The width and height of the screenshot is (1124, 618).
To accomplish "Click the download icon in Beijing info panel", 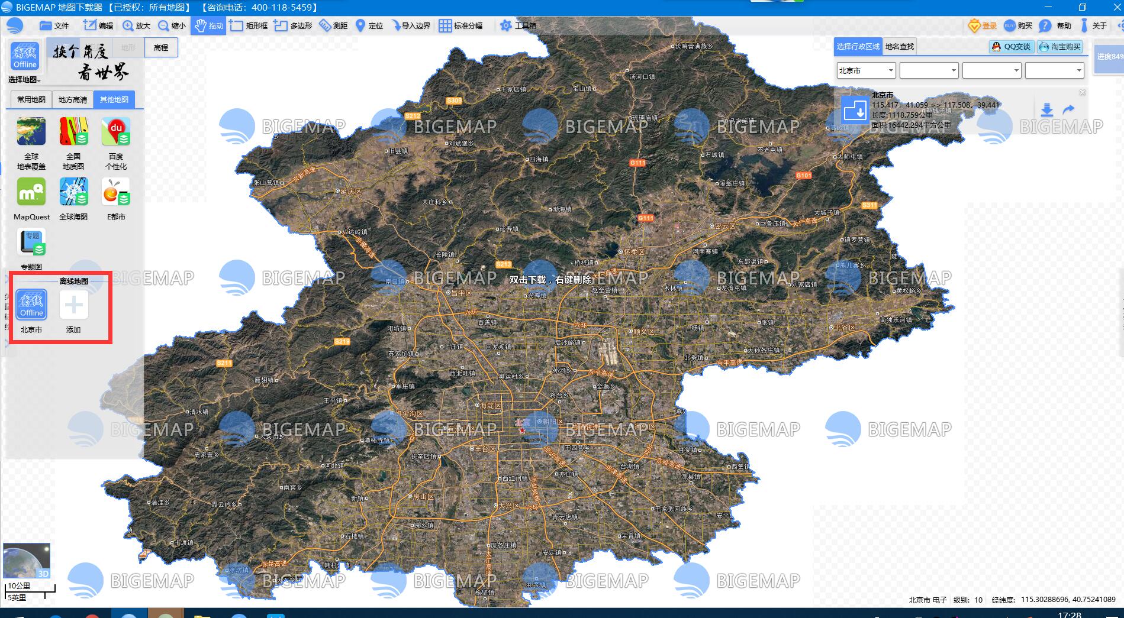I will [x=1048, y=109].
